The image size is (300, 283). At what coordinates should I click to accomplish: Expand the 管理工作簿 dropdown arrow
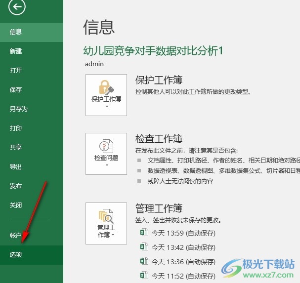113,235
